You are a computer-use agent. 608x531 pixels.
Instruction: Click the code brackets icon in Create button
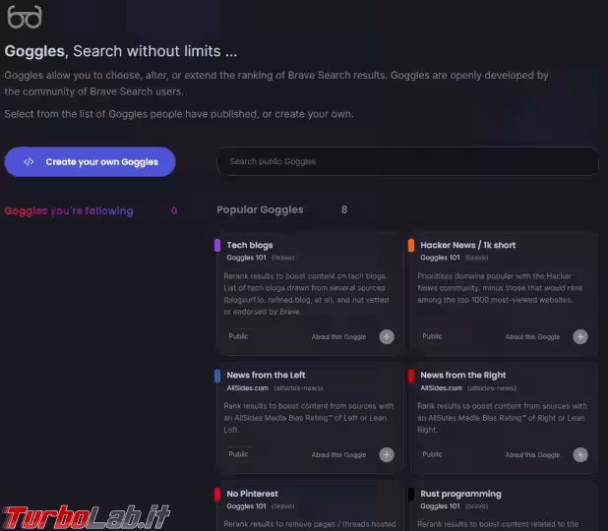tap(29, 162)
